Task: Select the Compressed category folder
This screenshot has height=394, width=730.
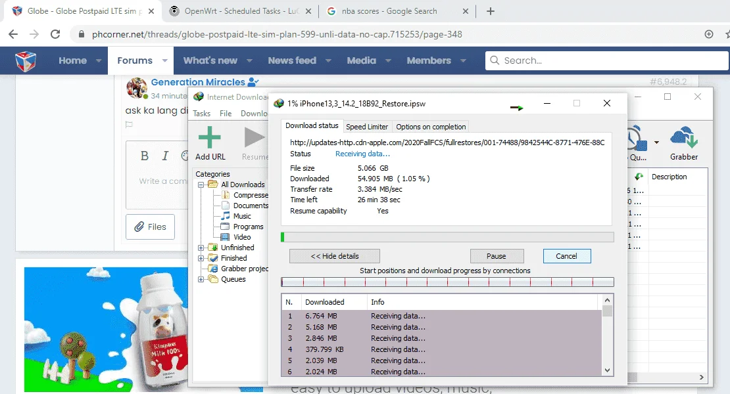Action: [x=245, y=195]
